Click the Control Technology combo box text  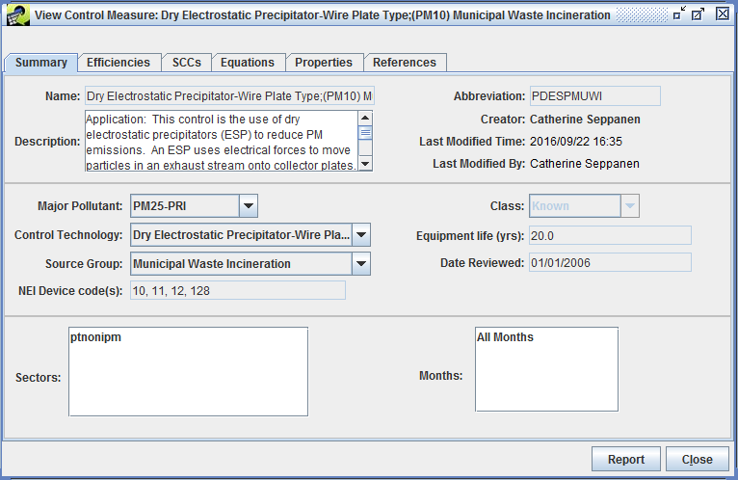pos(241,234)
